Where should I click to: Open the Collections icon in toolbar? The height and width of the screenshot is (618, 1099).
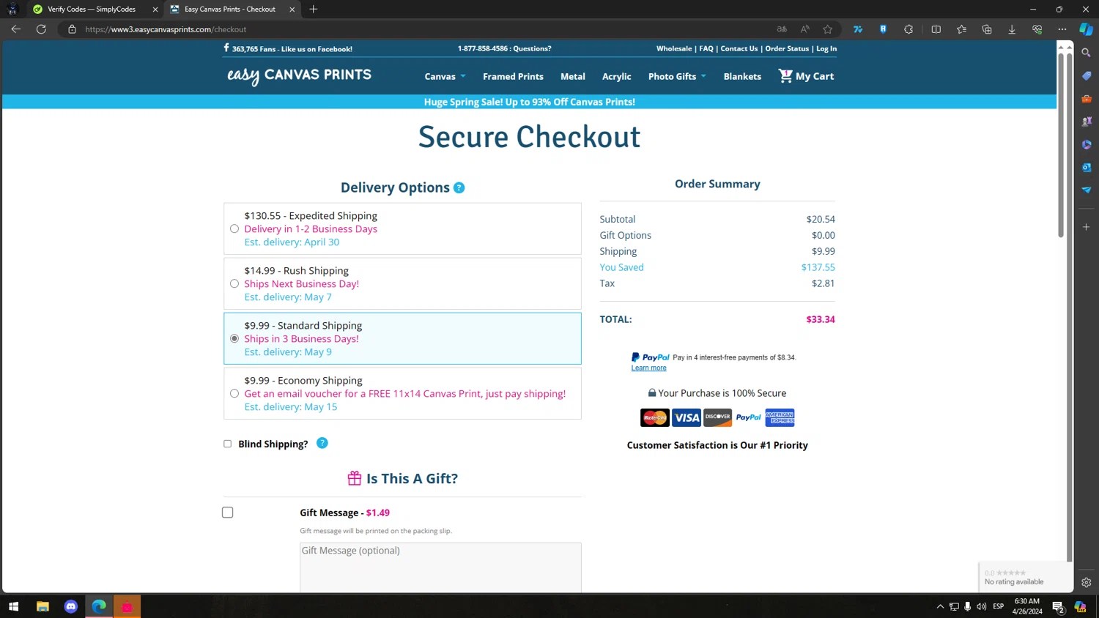click(987, 29)
